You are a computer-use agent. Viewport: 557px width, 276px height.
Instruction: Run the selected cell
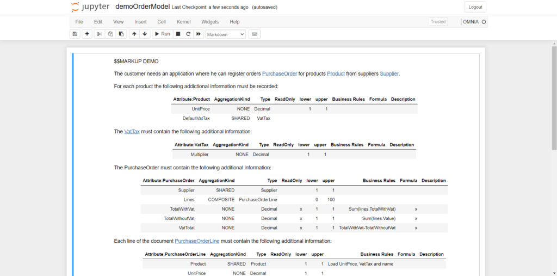point(163,34)
